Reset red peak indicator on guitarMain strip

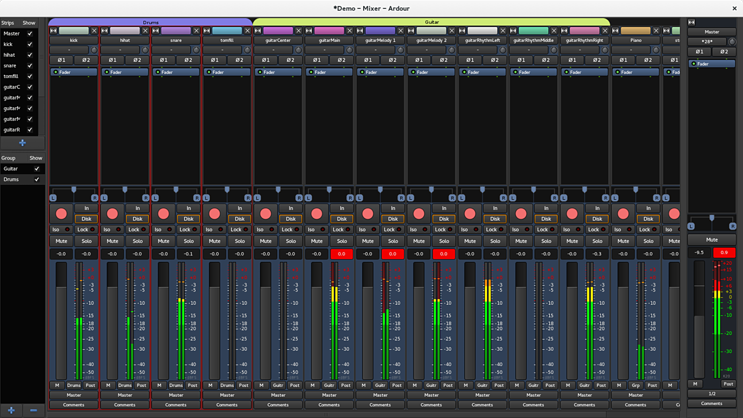click(341, 254)
